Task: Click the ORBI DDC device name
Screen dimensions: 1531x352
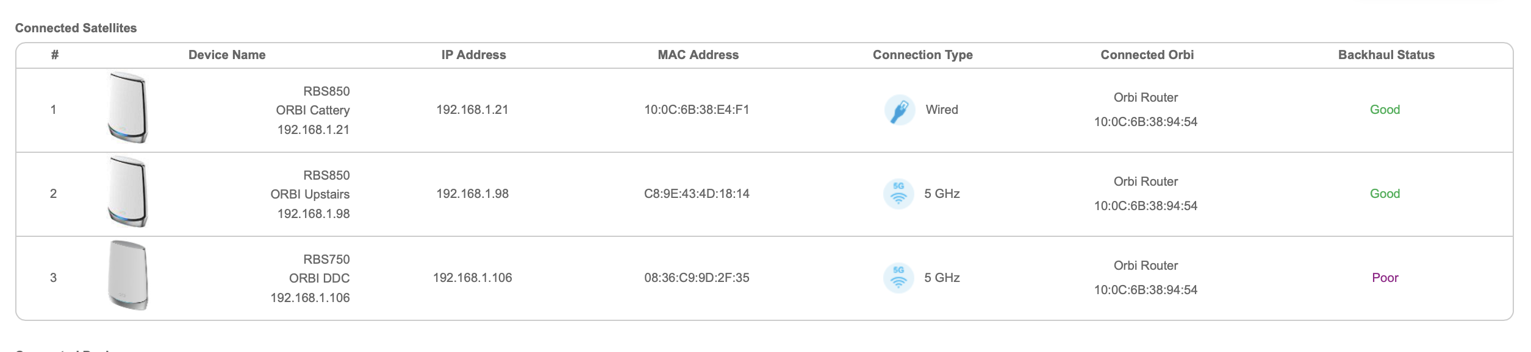Action: point(319,278)
